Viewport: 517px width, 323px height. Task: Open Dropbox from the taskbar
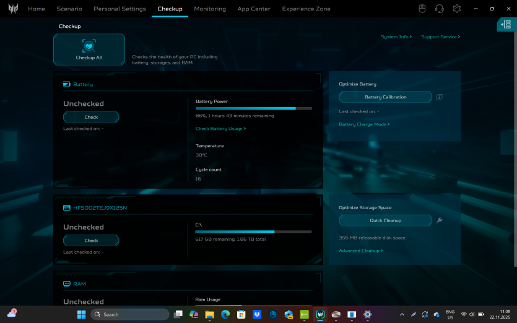click(256, 314)
